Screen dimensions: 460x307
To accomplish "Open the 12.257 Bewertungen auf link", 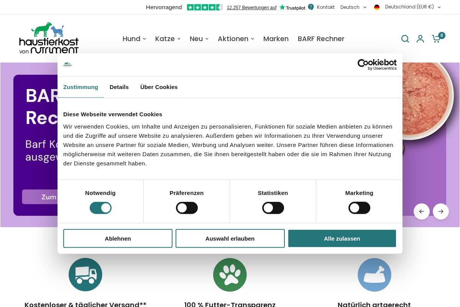I will click(x=251, y=8).
